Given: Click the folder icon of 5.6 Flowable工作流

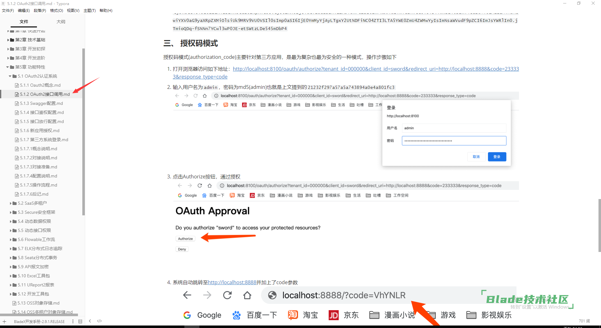Looking at the screenshot, I should (15, 239).
